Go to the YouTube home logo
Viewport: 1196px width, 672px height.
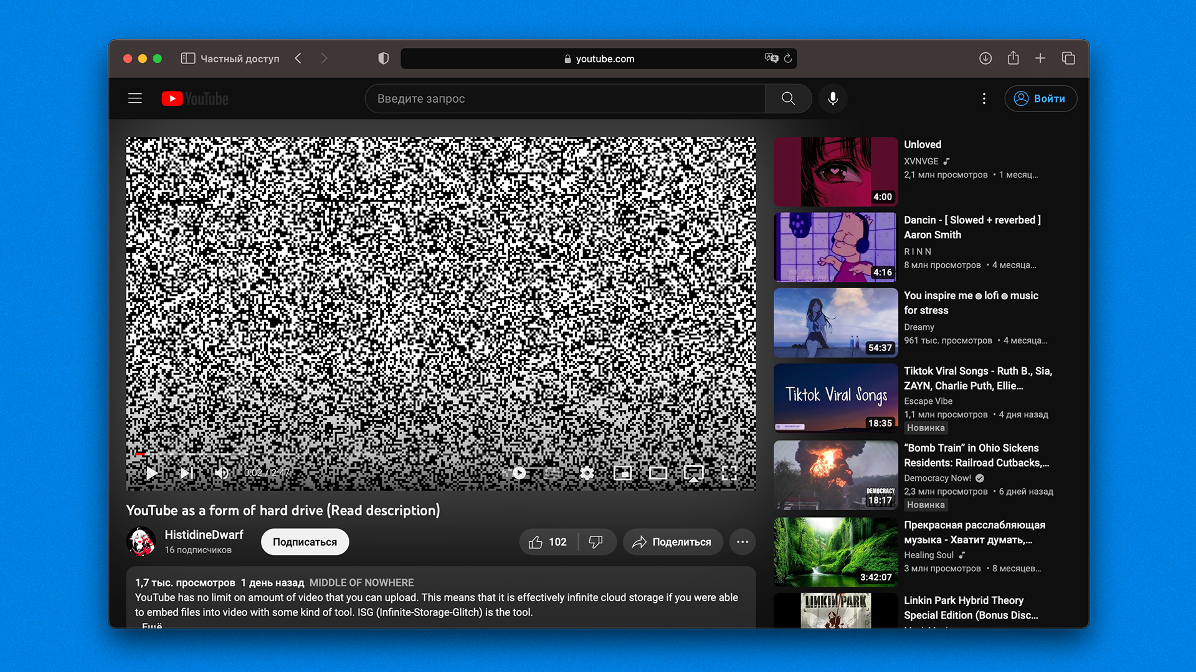coord(195,98)
